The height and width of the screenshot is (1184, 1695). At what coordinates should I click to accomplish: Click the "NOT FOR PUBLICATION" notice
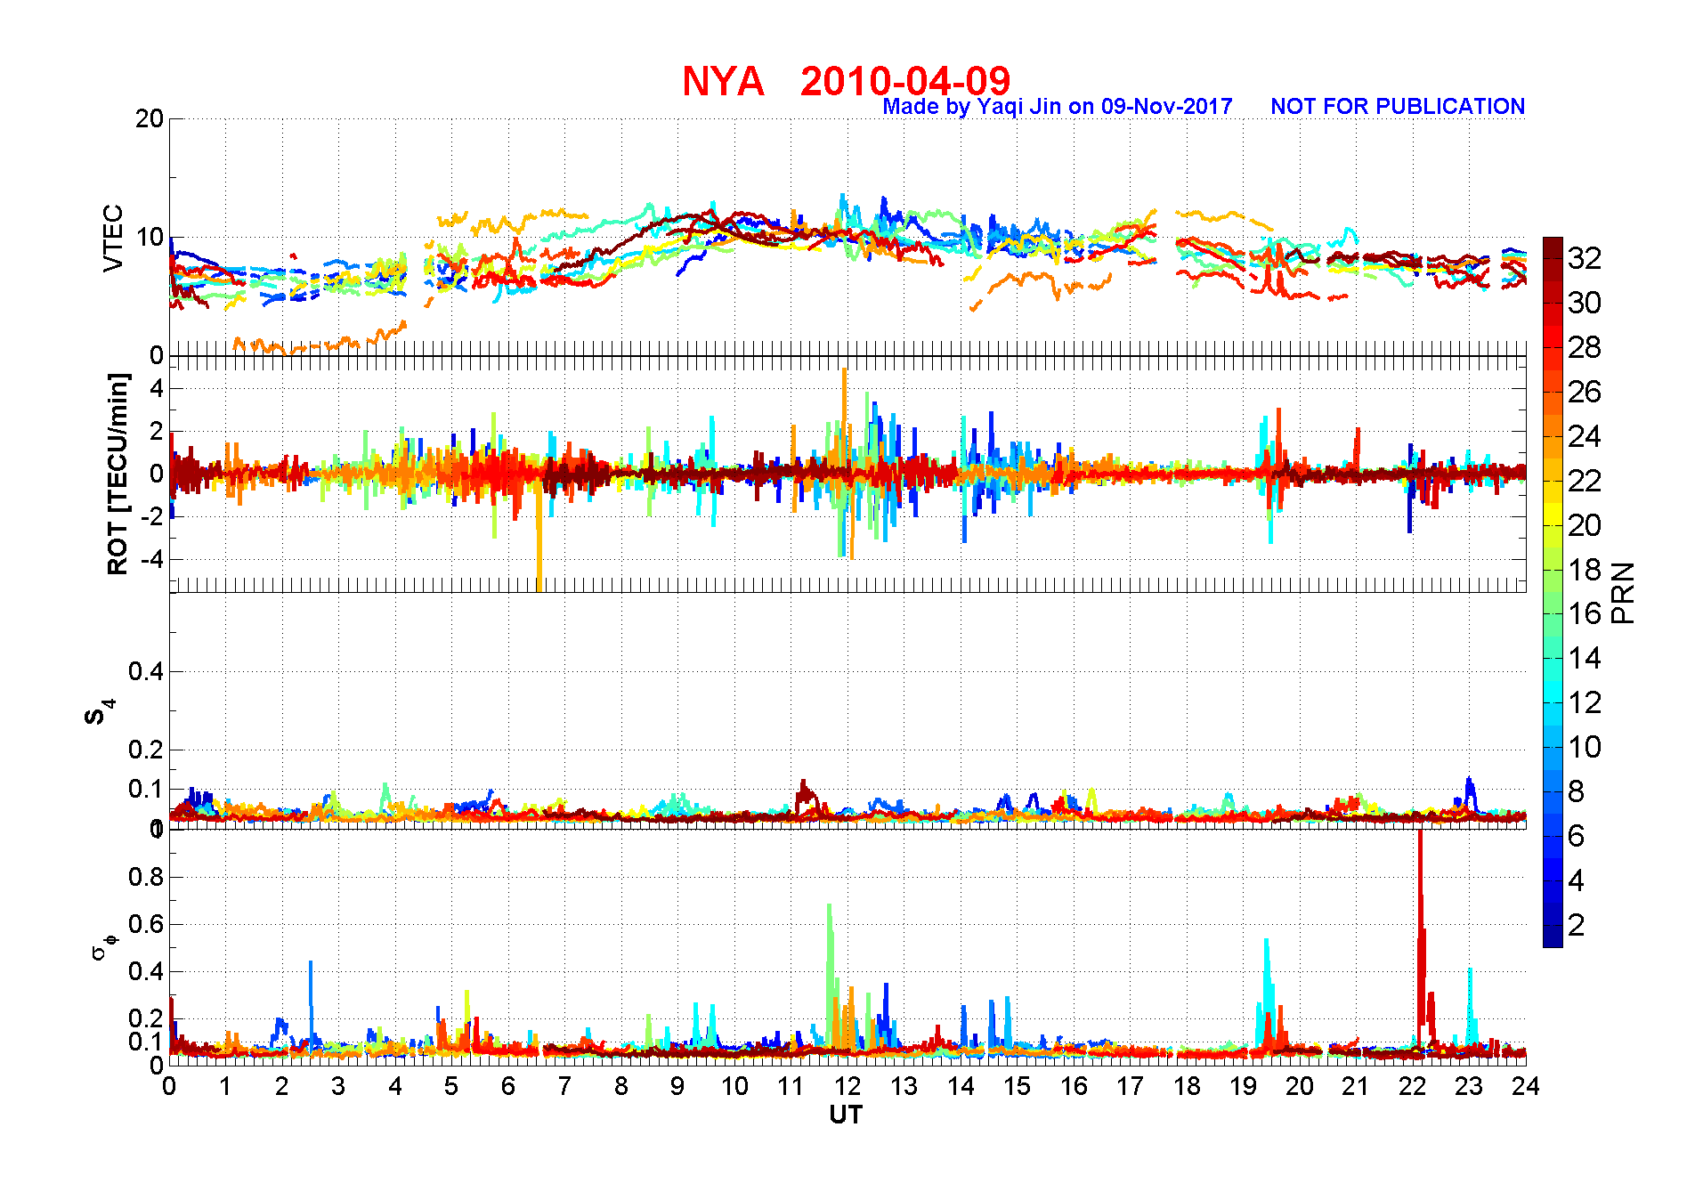pos(1398,107)
